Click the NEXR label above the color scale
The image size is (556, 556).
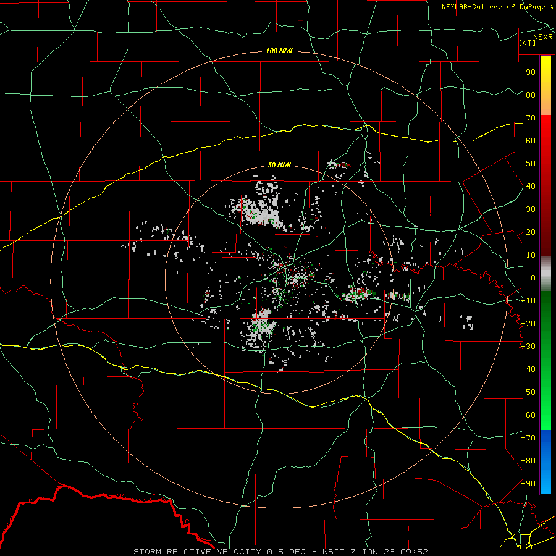542,37
